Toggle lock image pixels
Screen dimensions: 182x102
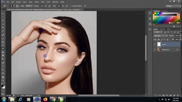[162, 40]
